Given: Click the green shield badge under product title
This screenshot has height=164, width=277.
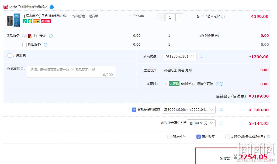Looking at the screenshot, I should tap(30, 21).
